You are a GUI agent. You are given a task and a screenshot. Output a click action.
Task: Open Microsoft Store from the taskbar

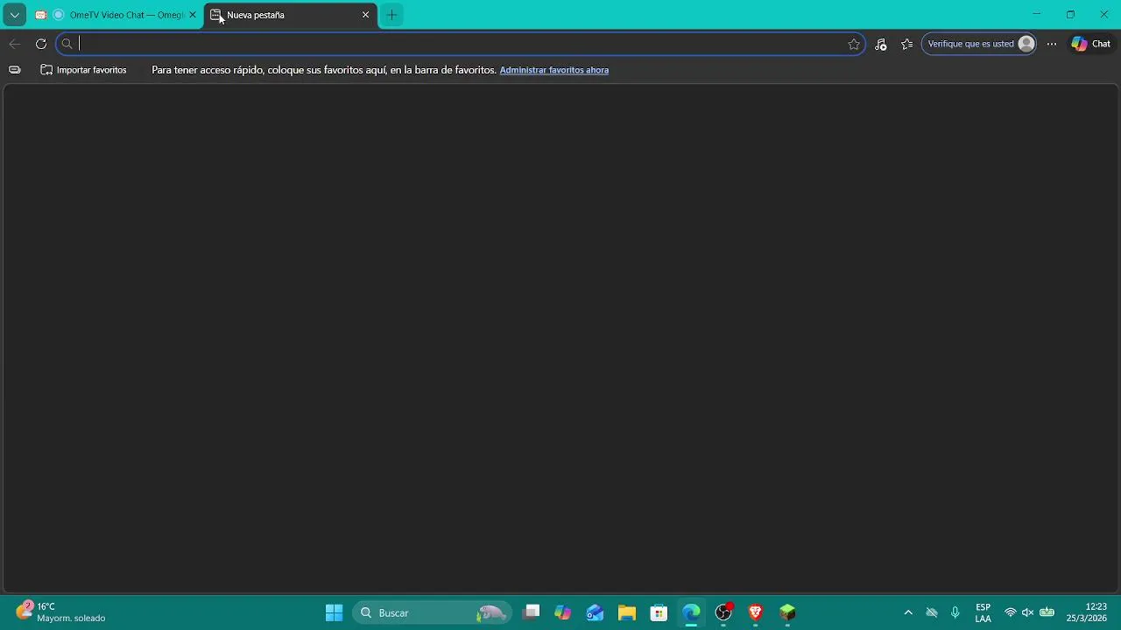[x=659, y=612]
